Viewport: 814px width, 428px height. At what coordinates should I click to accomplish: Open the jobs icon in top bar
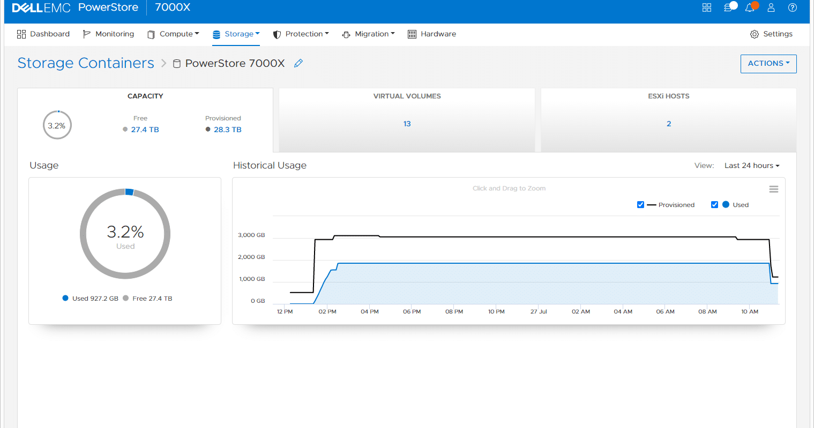tap(728, 7)
